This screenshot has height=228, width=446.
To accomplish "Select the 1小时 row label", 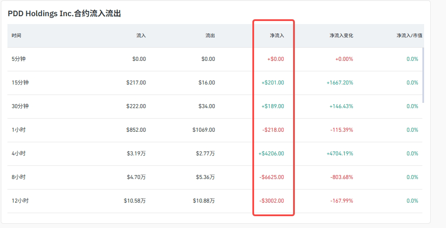I will coord(19,130).
